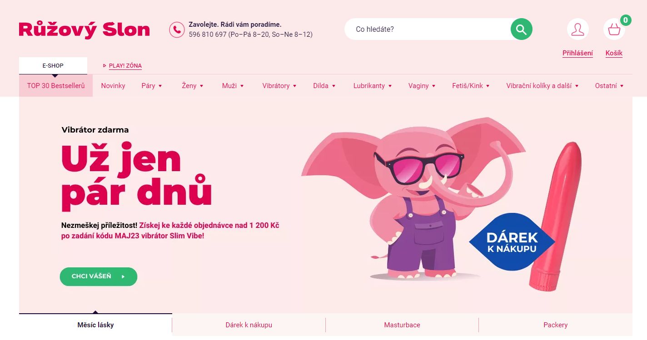Open the shopping basket icon
647x340 pixels.
point(614,29)
